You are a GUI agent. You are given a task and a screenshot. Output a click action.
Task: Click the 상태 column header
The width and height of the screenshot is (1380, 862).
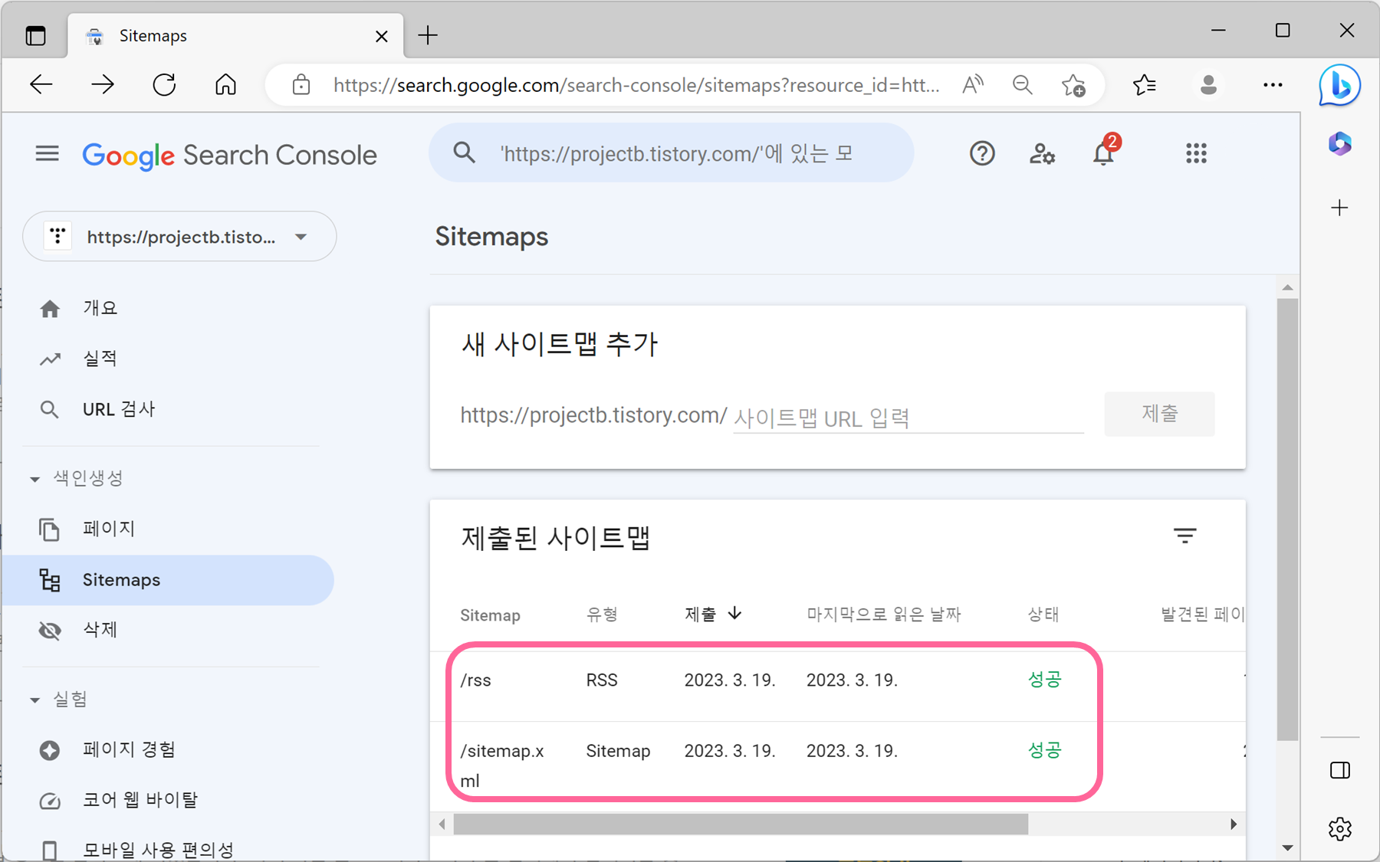(x=1043, y=615)
